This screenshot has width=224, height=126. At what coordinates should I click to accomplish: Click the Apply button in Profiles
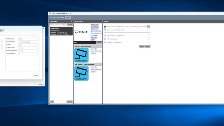click(142, 47)
